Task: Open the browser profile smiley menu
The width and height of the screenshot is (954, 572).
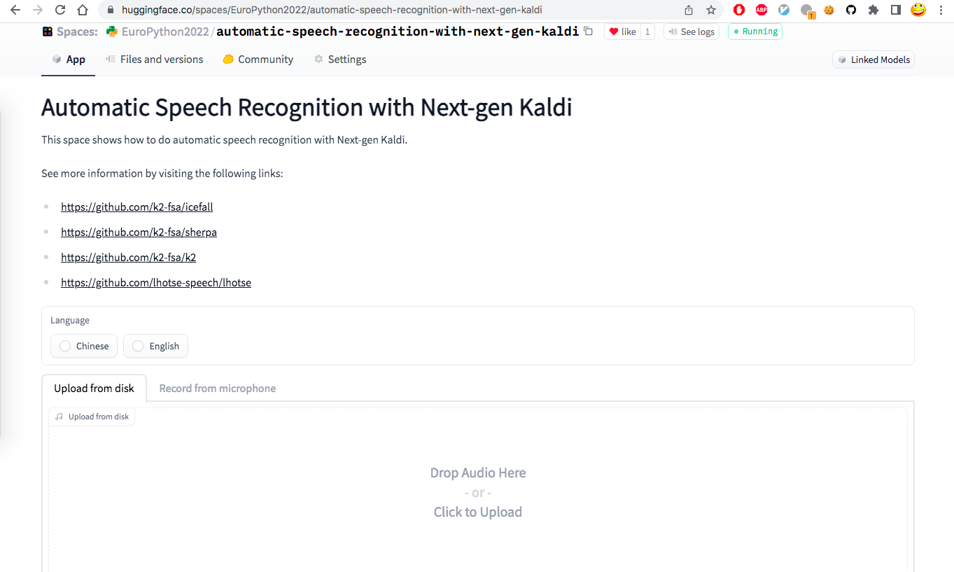Action: coord(918,10)
